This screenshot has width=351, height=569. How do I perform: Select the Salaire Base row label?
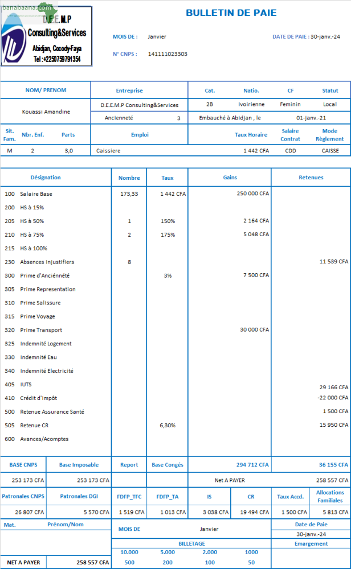(x=36, y=194)
